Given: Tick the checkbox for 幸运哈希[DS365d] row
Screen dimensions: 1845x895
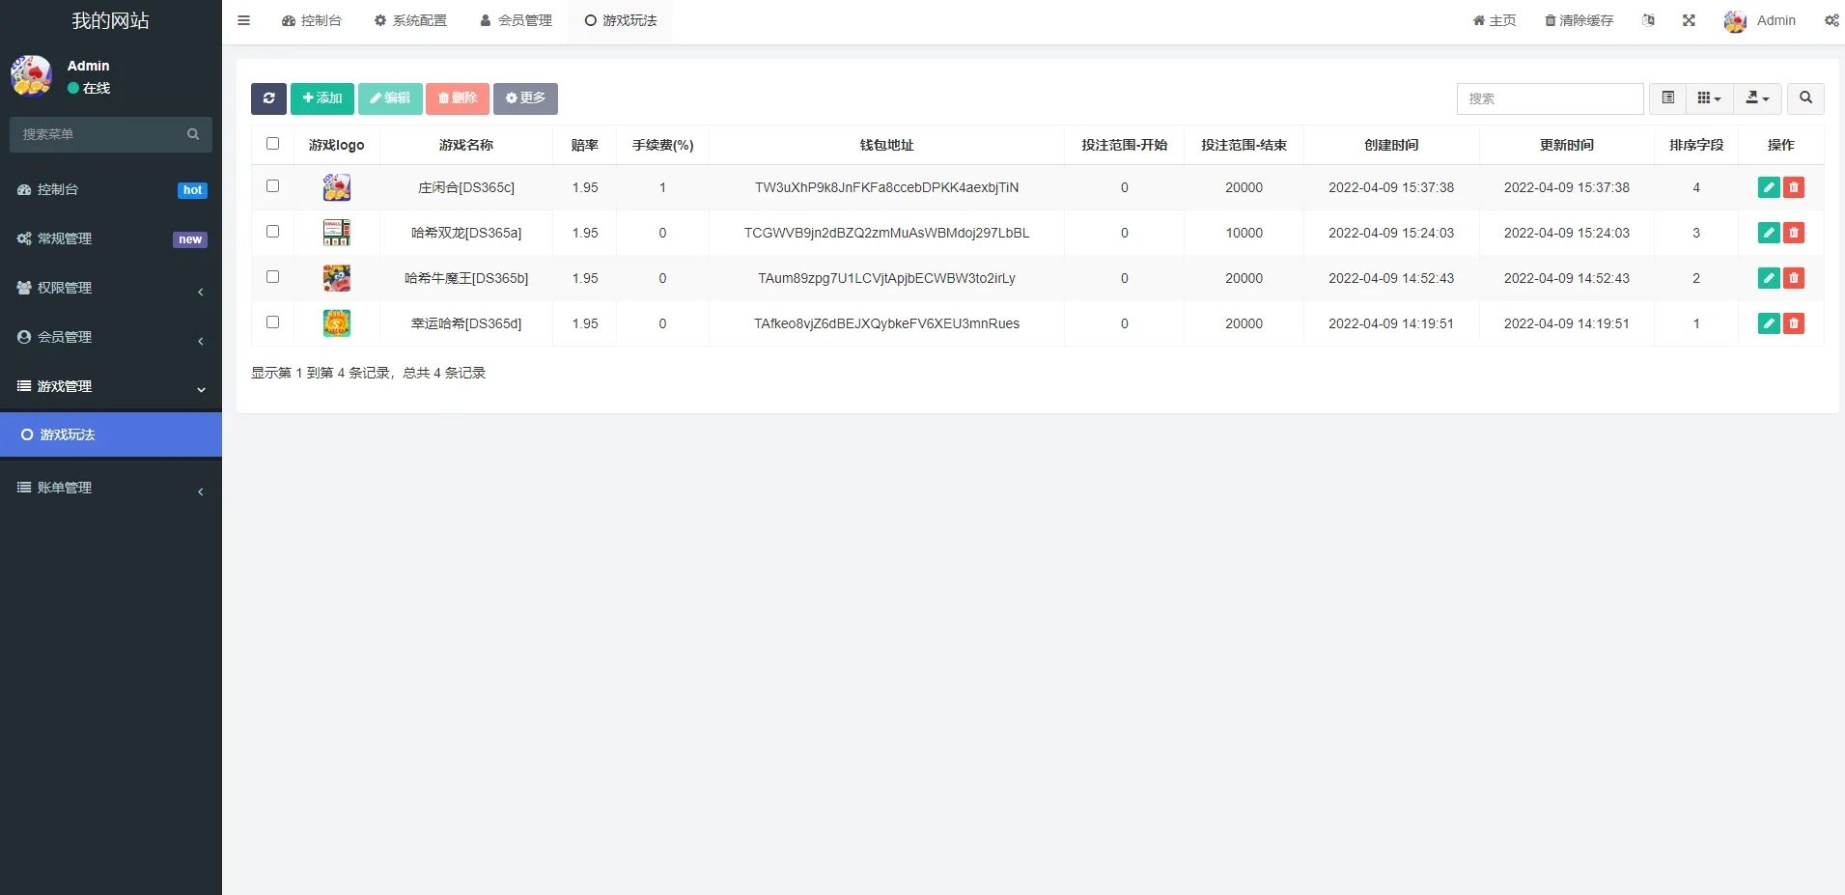Looking at the screenshot, I should [272, 322].
